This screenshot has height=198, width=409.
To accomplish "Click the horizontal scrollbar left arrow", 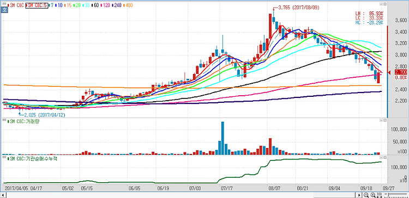I will 3,195.
